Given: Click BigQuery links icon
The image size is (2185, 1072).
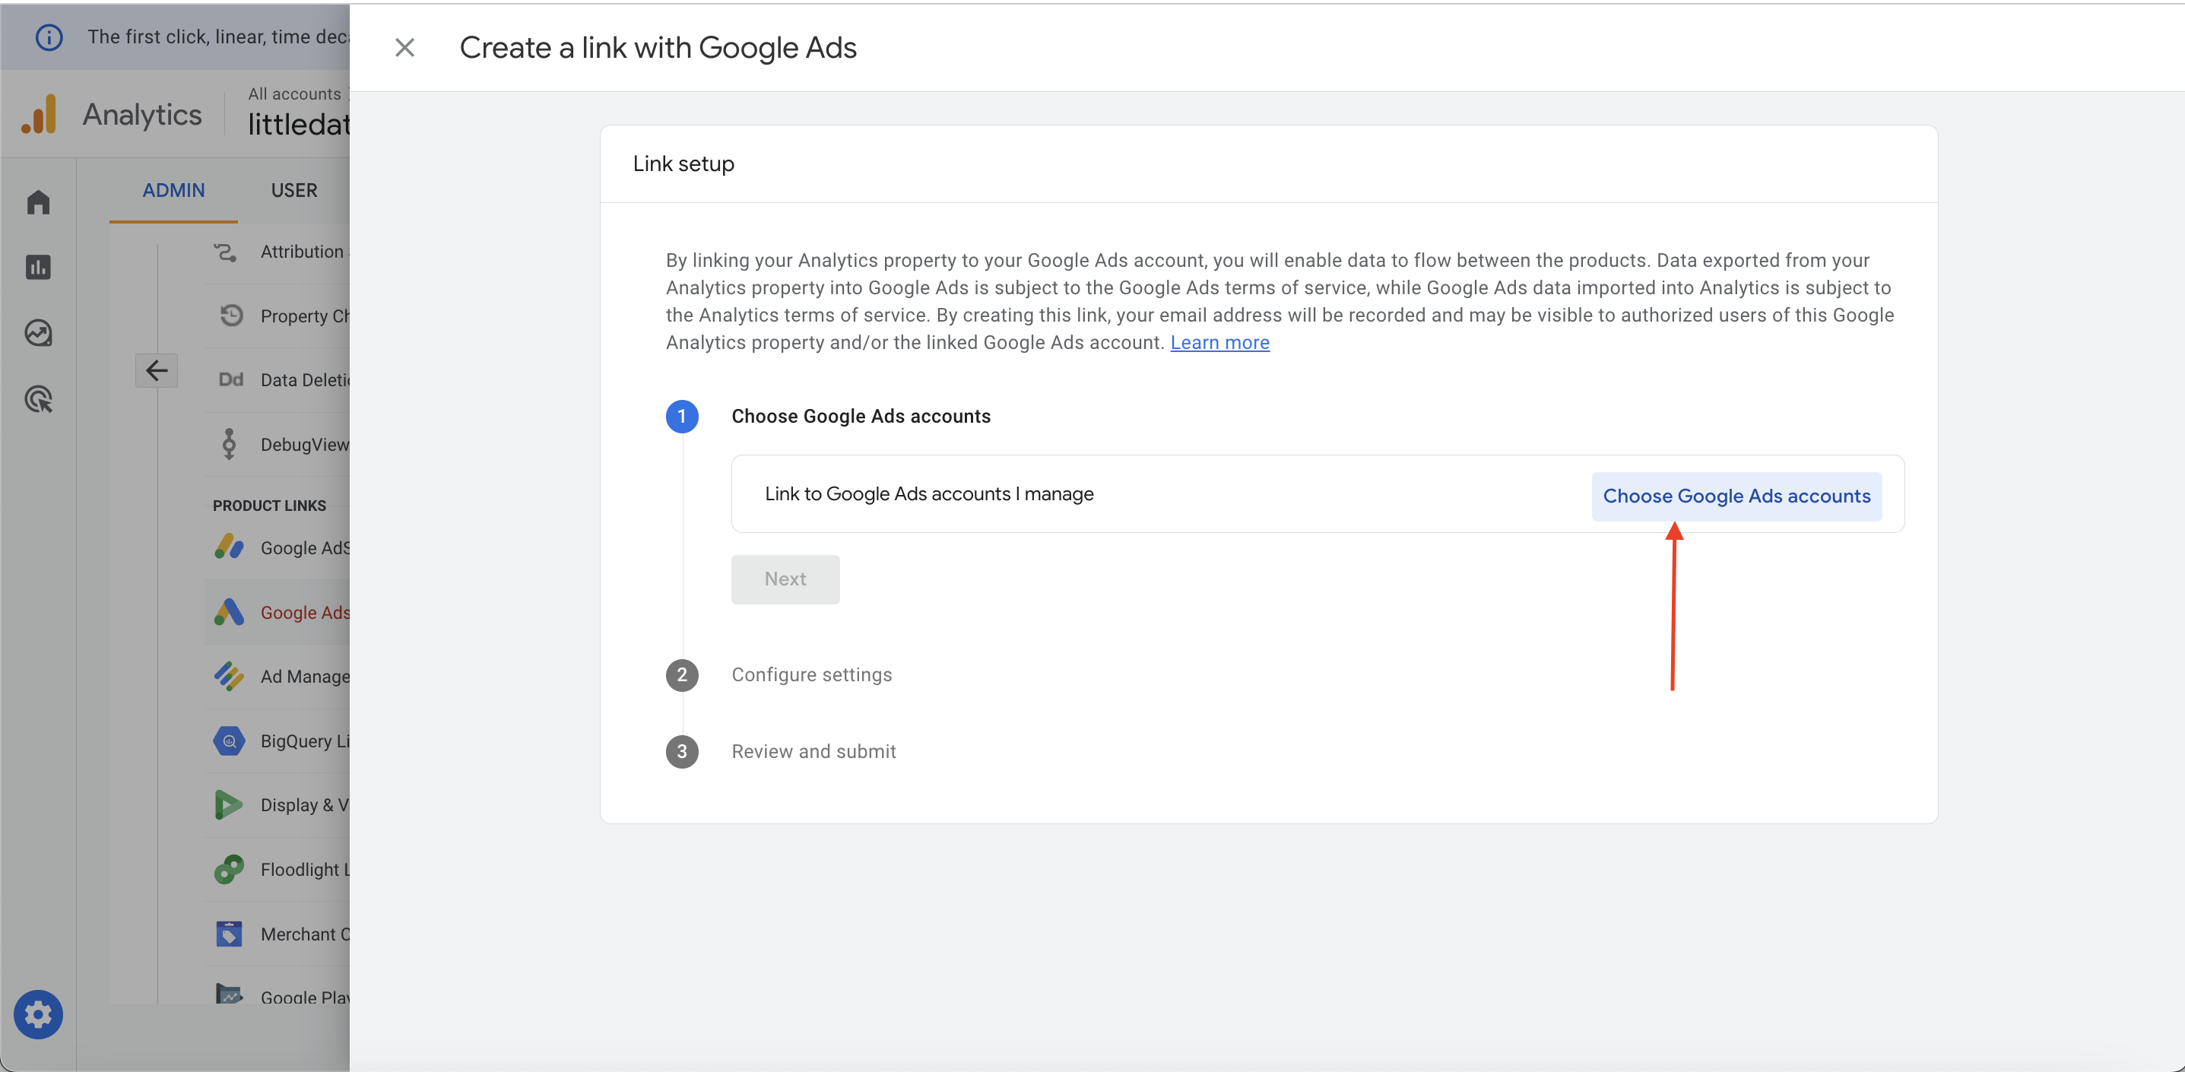Looking at the screenshot, I should coord(229,741).
